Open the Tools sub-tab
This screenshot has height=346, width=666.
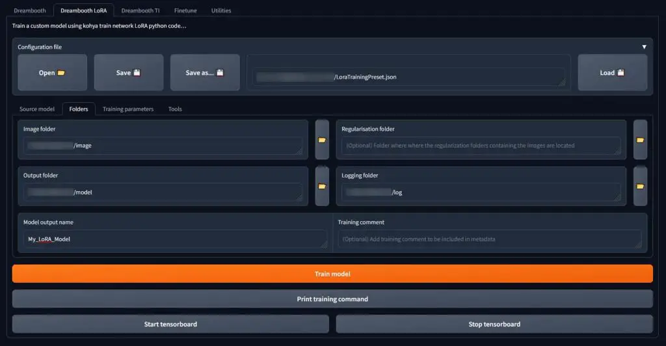[175, 109]
